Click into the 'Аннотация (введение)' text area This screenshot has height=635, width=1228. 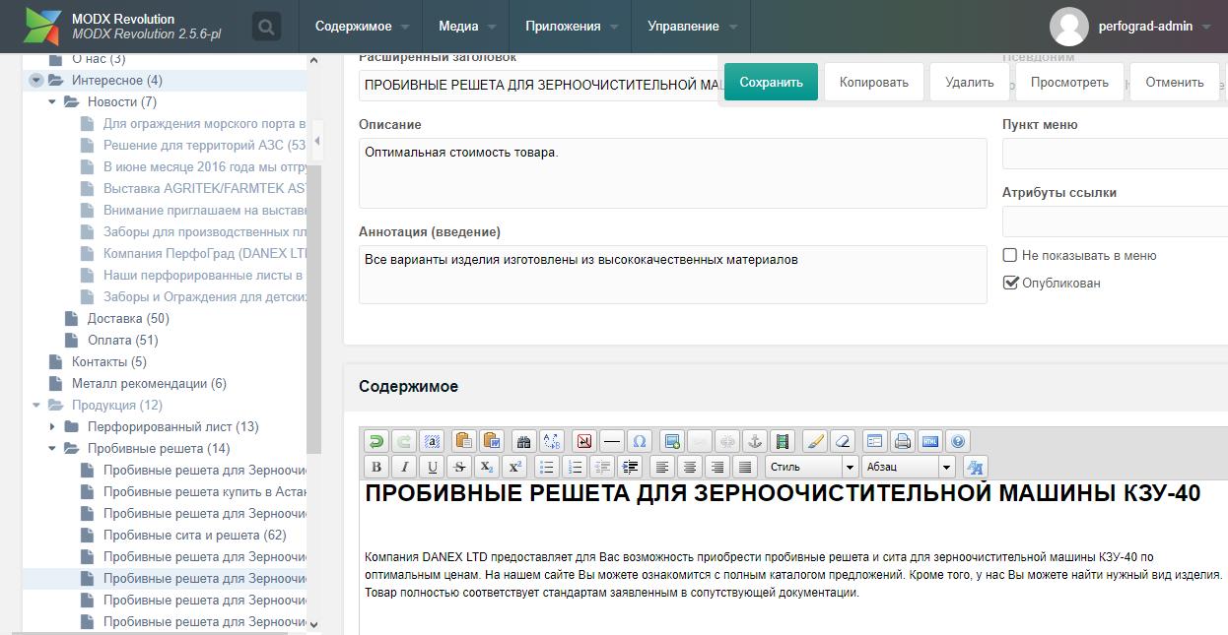(672, 274)
